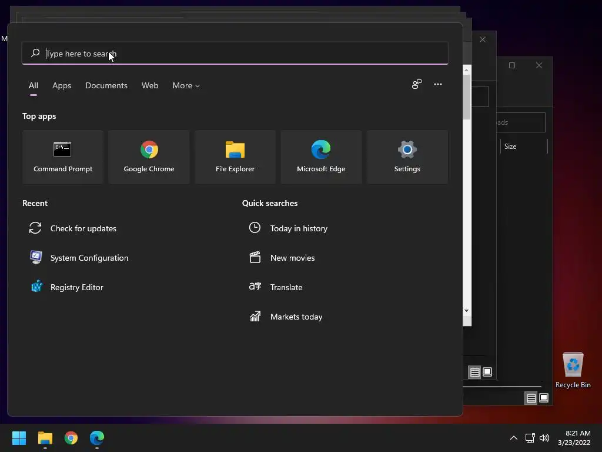This screenshot has height=452, width=602.
Task: Click the search magnifier icon
Action: tap(35, 53)
